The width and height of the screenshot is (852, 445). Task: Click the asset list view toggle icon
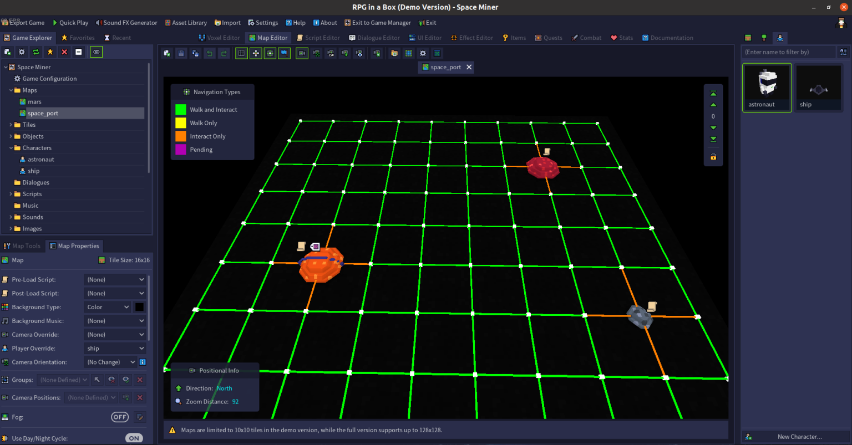[x=843, y=52]
